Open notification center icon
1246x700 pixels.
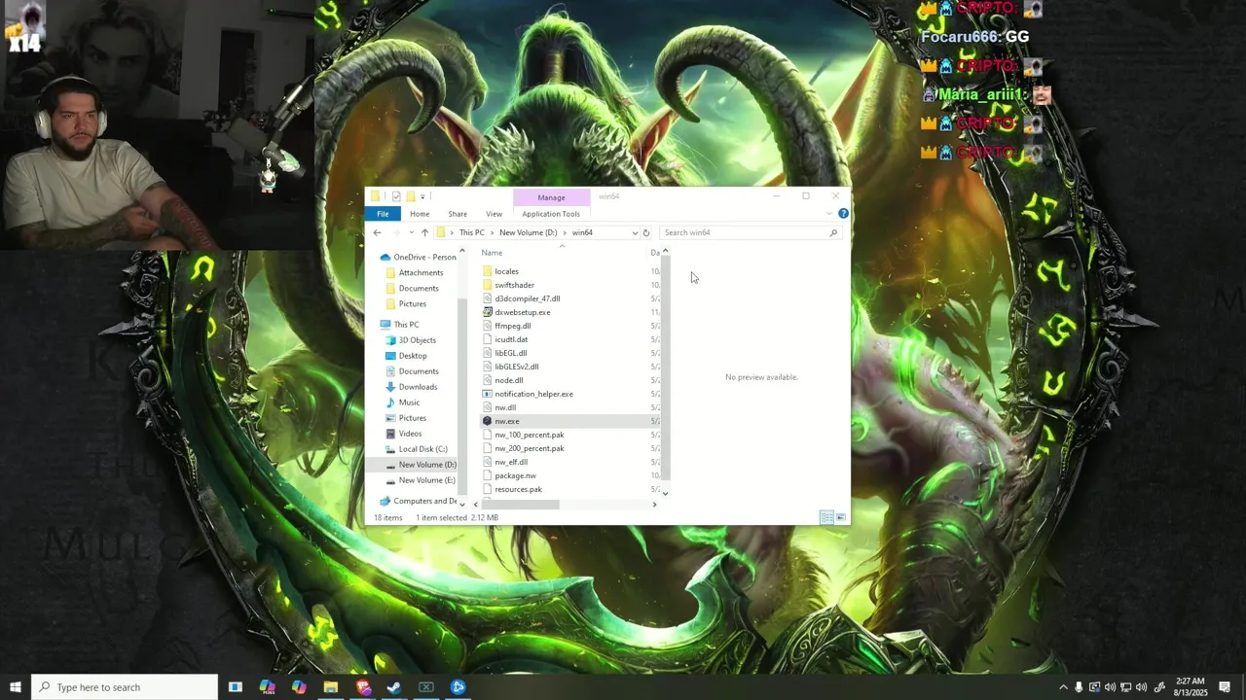point(1225,687)
